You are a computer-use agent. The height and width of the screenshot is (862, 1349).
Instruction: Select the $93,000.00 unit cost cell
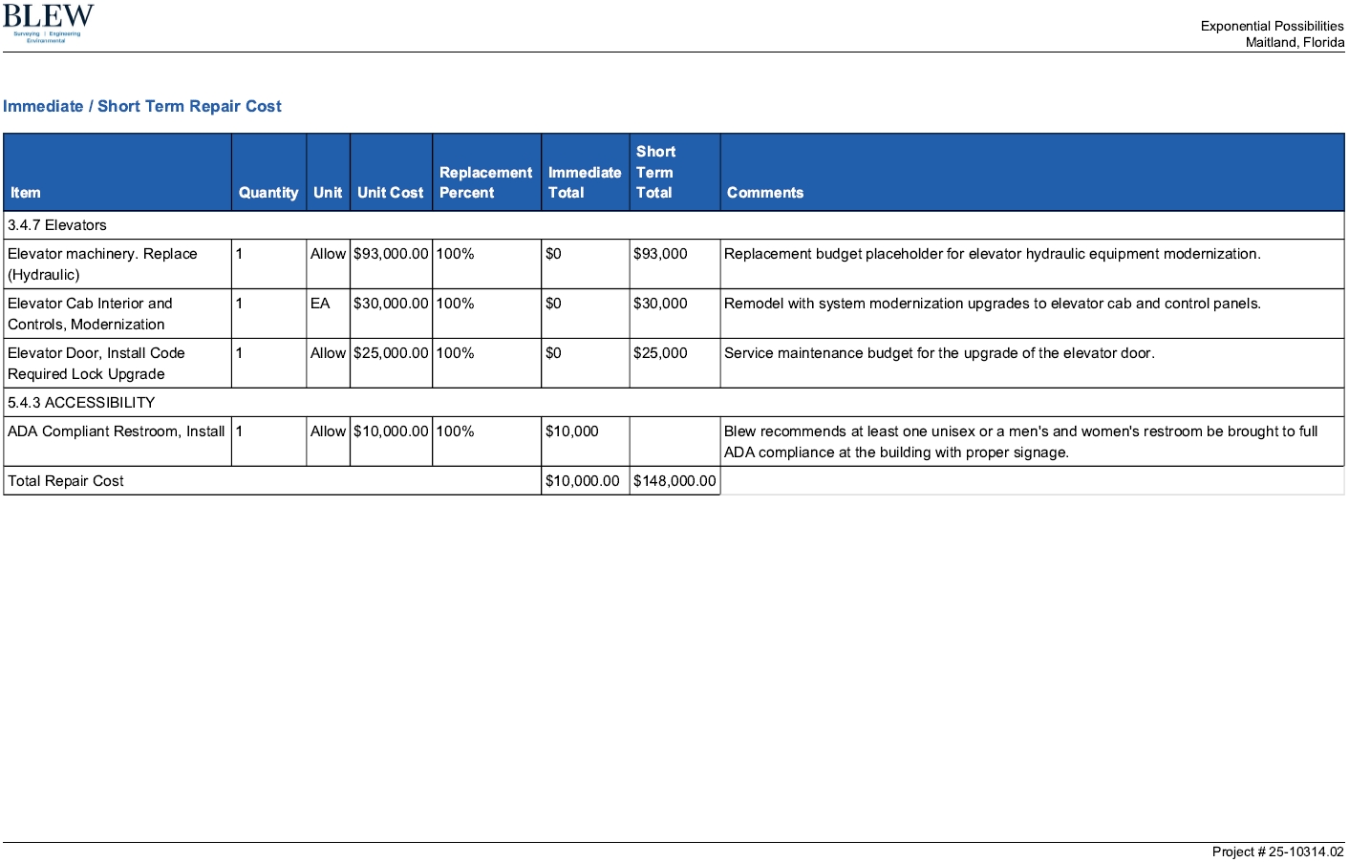[391, 254]
